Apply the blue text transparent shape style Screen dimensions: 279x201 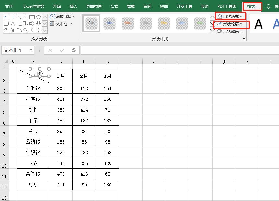[x=110, y=23]
